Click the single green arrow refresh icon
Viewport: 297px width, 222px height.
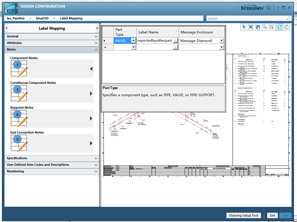287,27
